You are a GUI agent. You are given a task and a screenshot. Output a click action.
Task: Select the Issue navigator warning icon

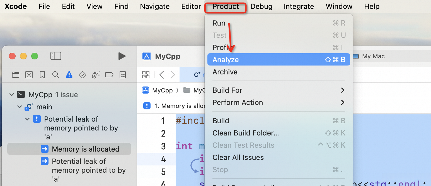click(69, 75)
